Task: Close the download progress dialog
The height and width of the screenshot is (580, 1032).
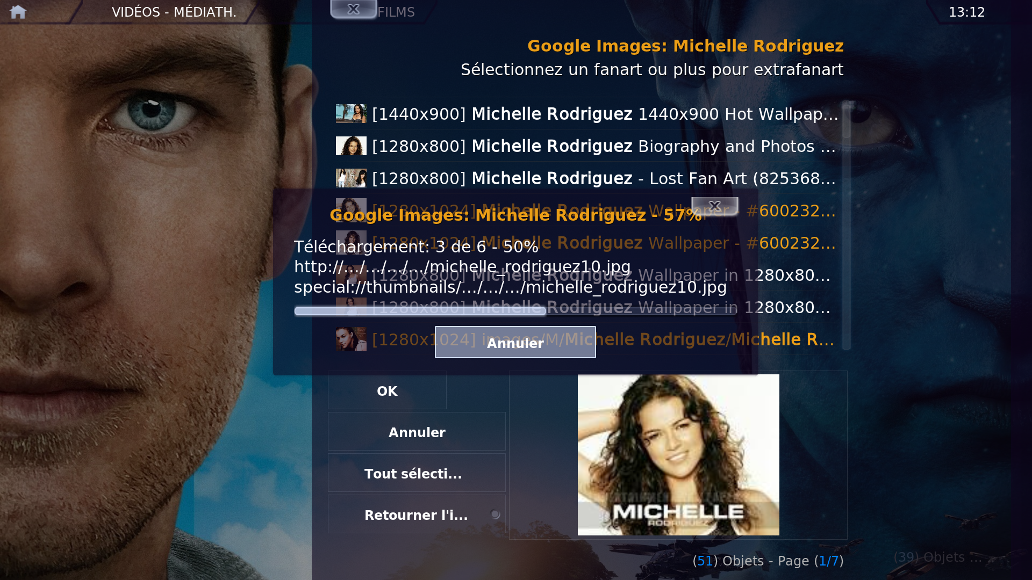Action: tap(714, 206)
